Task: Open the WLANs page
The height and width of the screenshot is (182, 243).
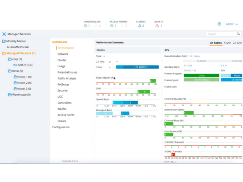Action: pyautogui.click(x=62, y=109)
